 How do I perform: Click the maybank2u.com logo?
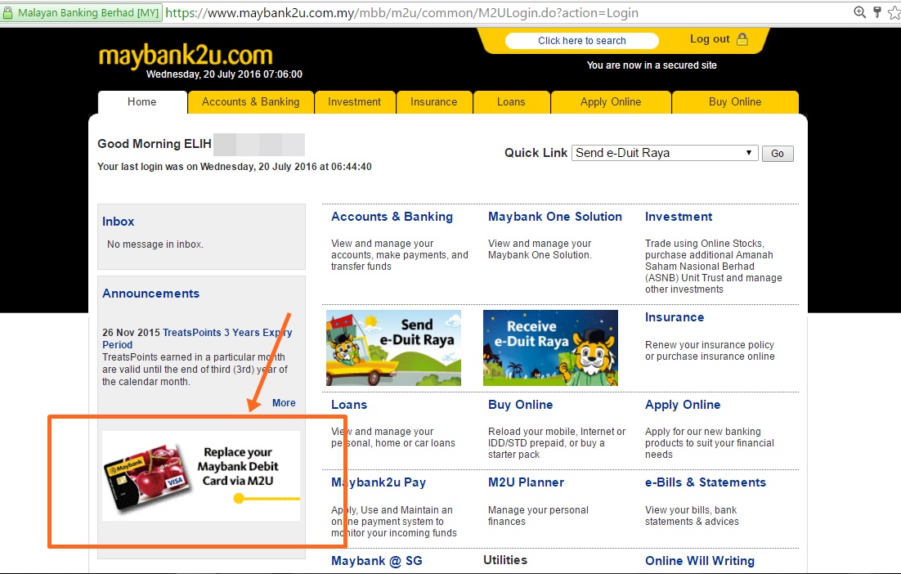click(x=185, y=56)
